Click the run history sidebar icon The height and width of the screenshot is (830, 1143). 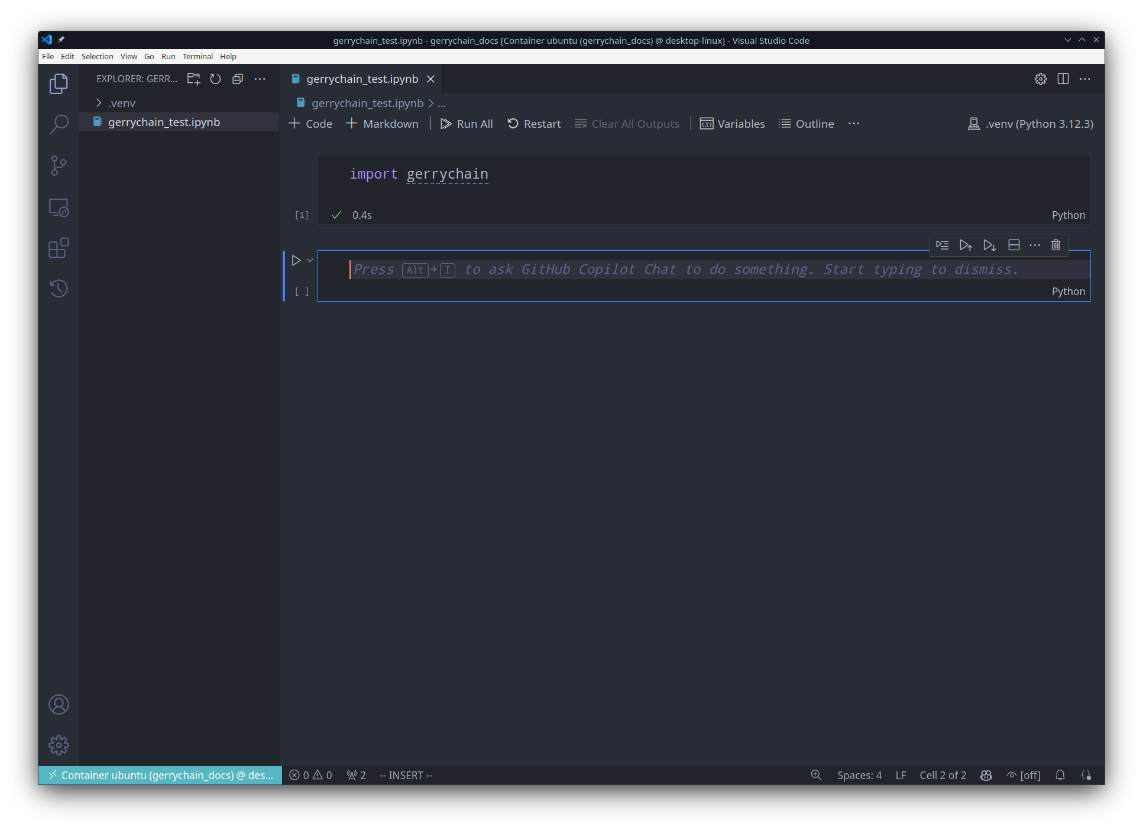(59, 289)
